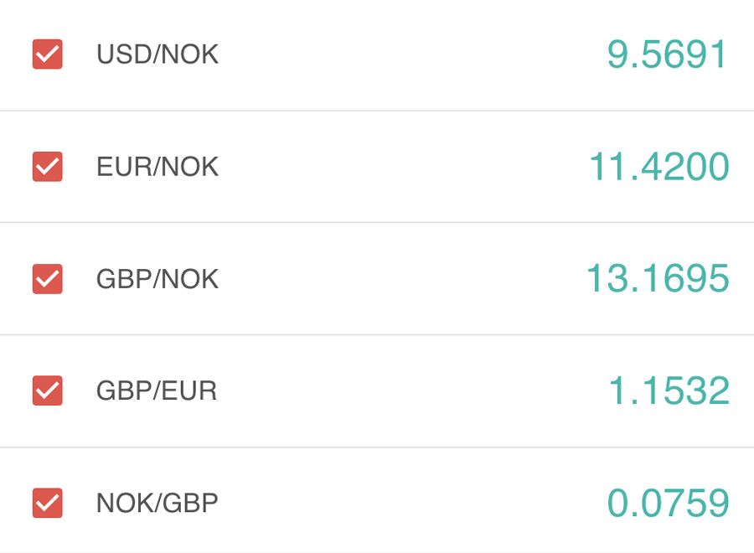
Task: Disable the GBP/EUR checkbox
Action: 48,390
